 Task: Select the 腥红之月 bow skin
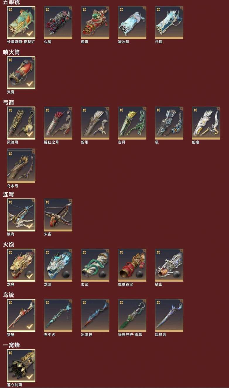[x=58, y=123]
